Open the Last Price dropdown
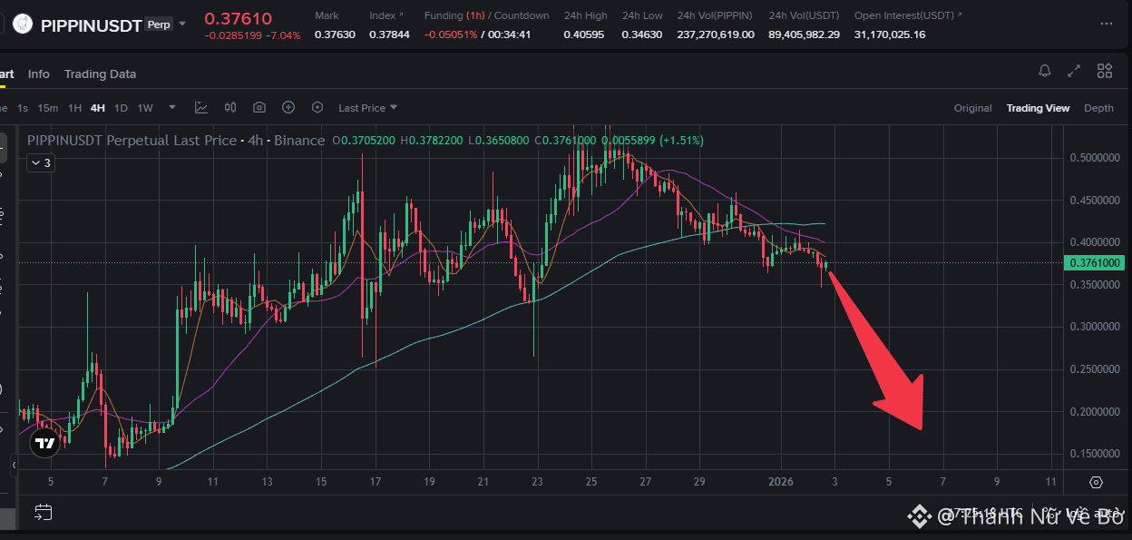 point(367,108)
